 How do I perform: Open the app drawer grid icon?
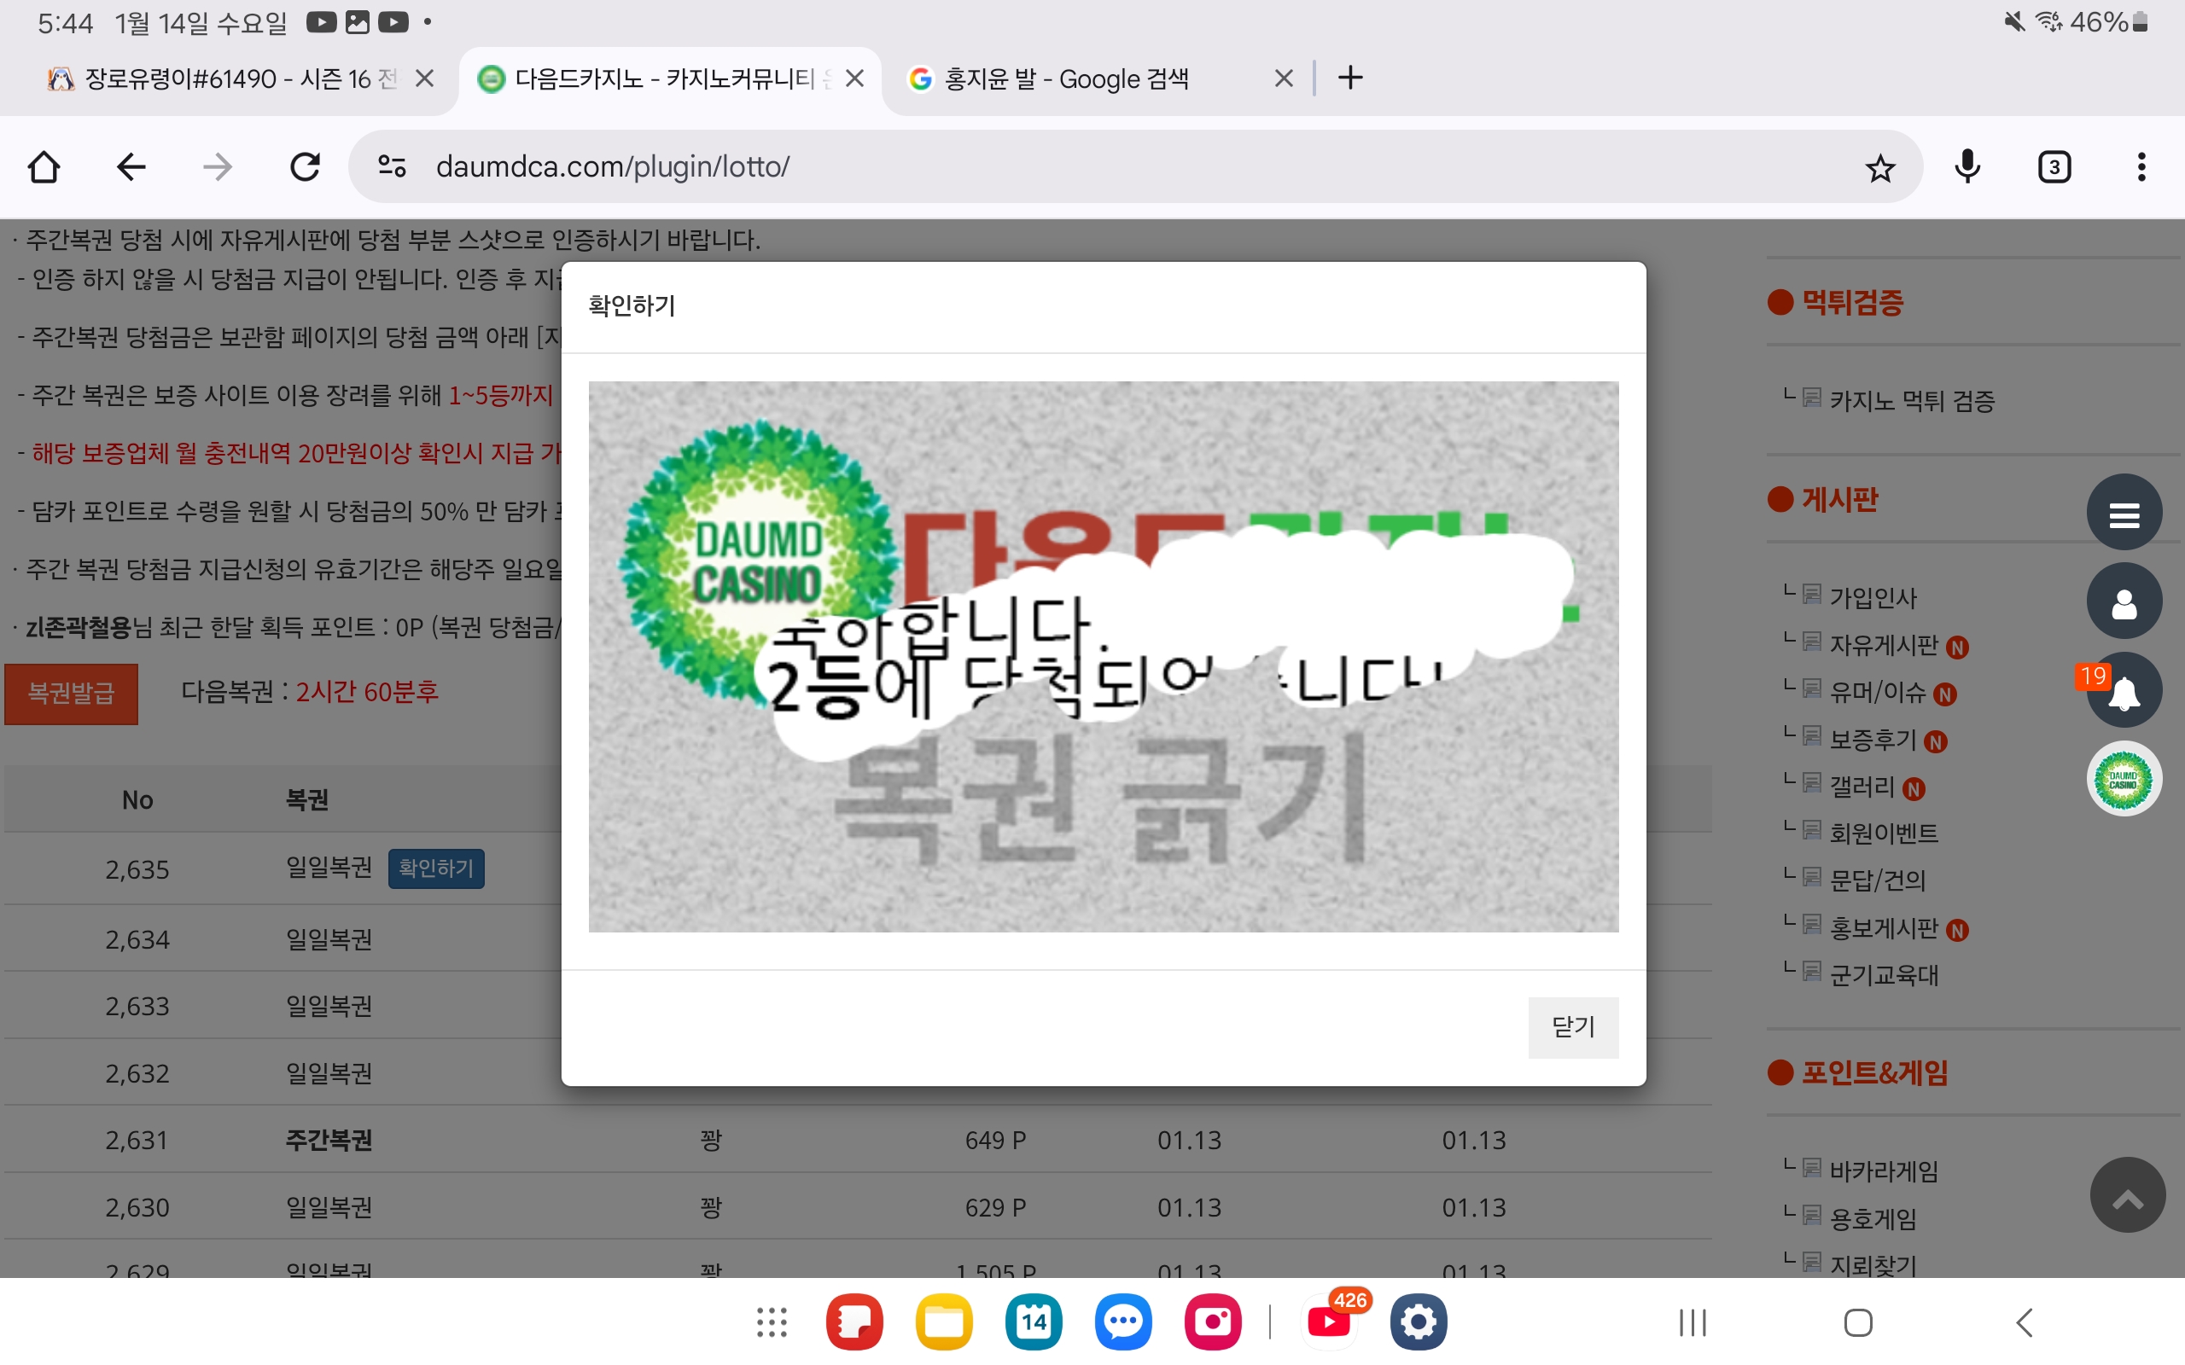pyautogui.click(x=772, y=1322)
